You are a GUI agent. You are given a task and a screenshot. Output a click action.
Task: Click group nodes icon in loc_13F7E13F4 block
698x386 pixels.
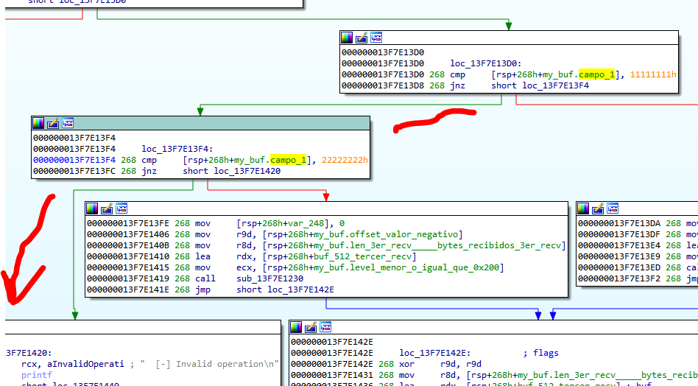[x=68, y=123]
